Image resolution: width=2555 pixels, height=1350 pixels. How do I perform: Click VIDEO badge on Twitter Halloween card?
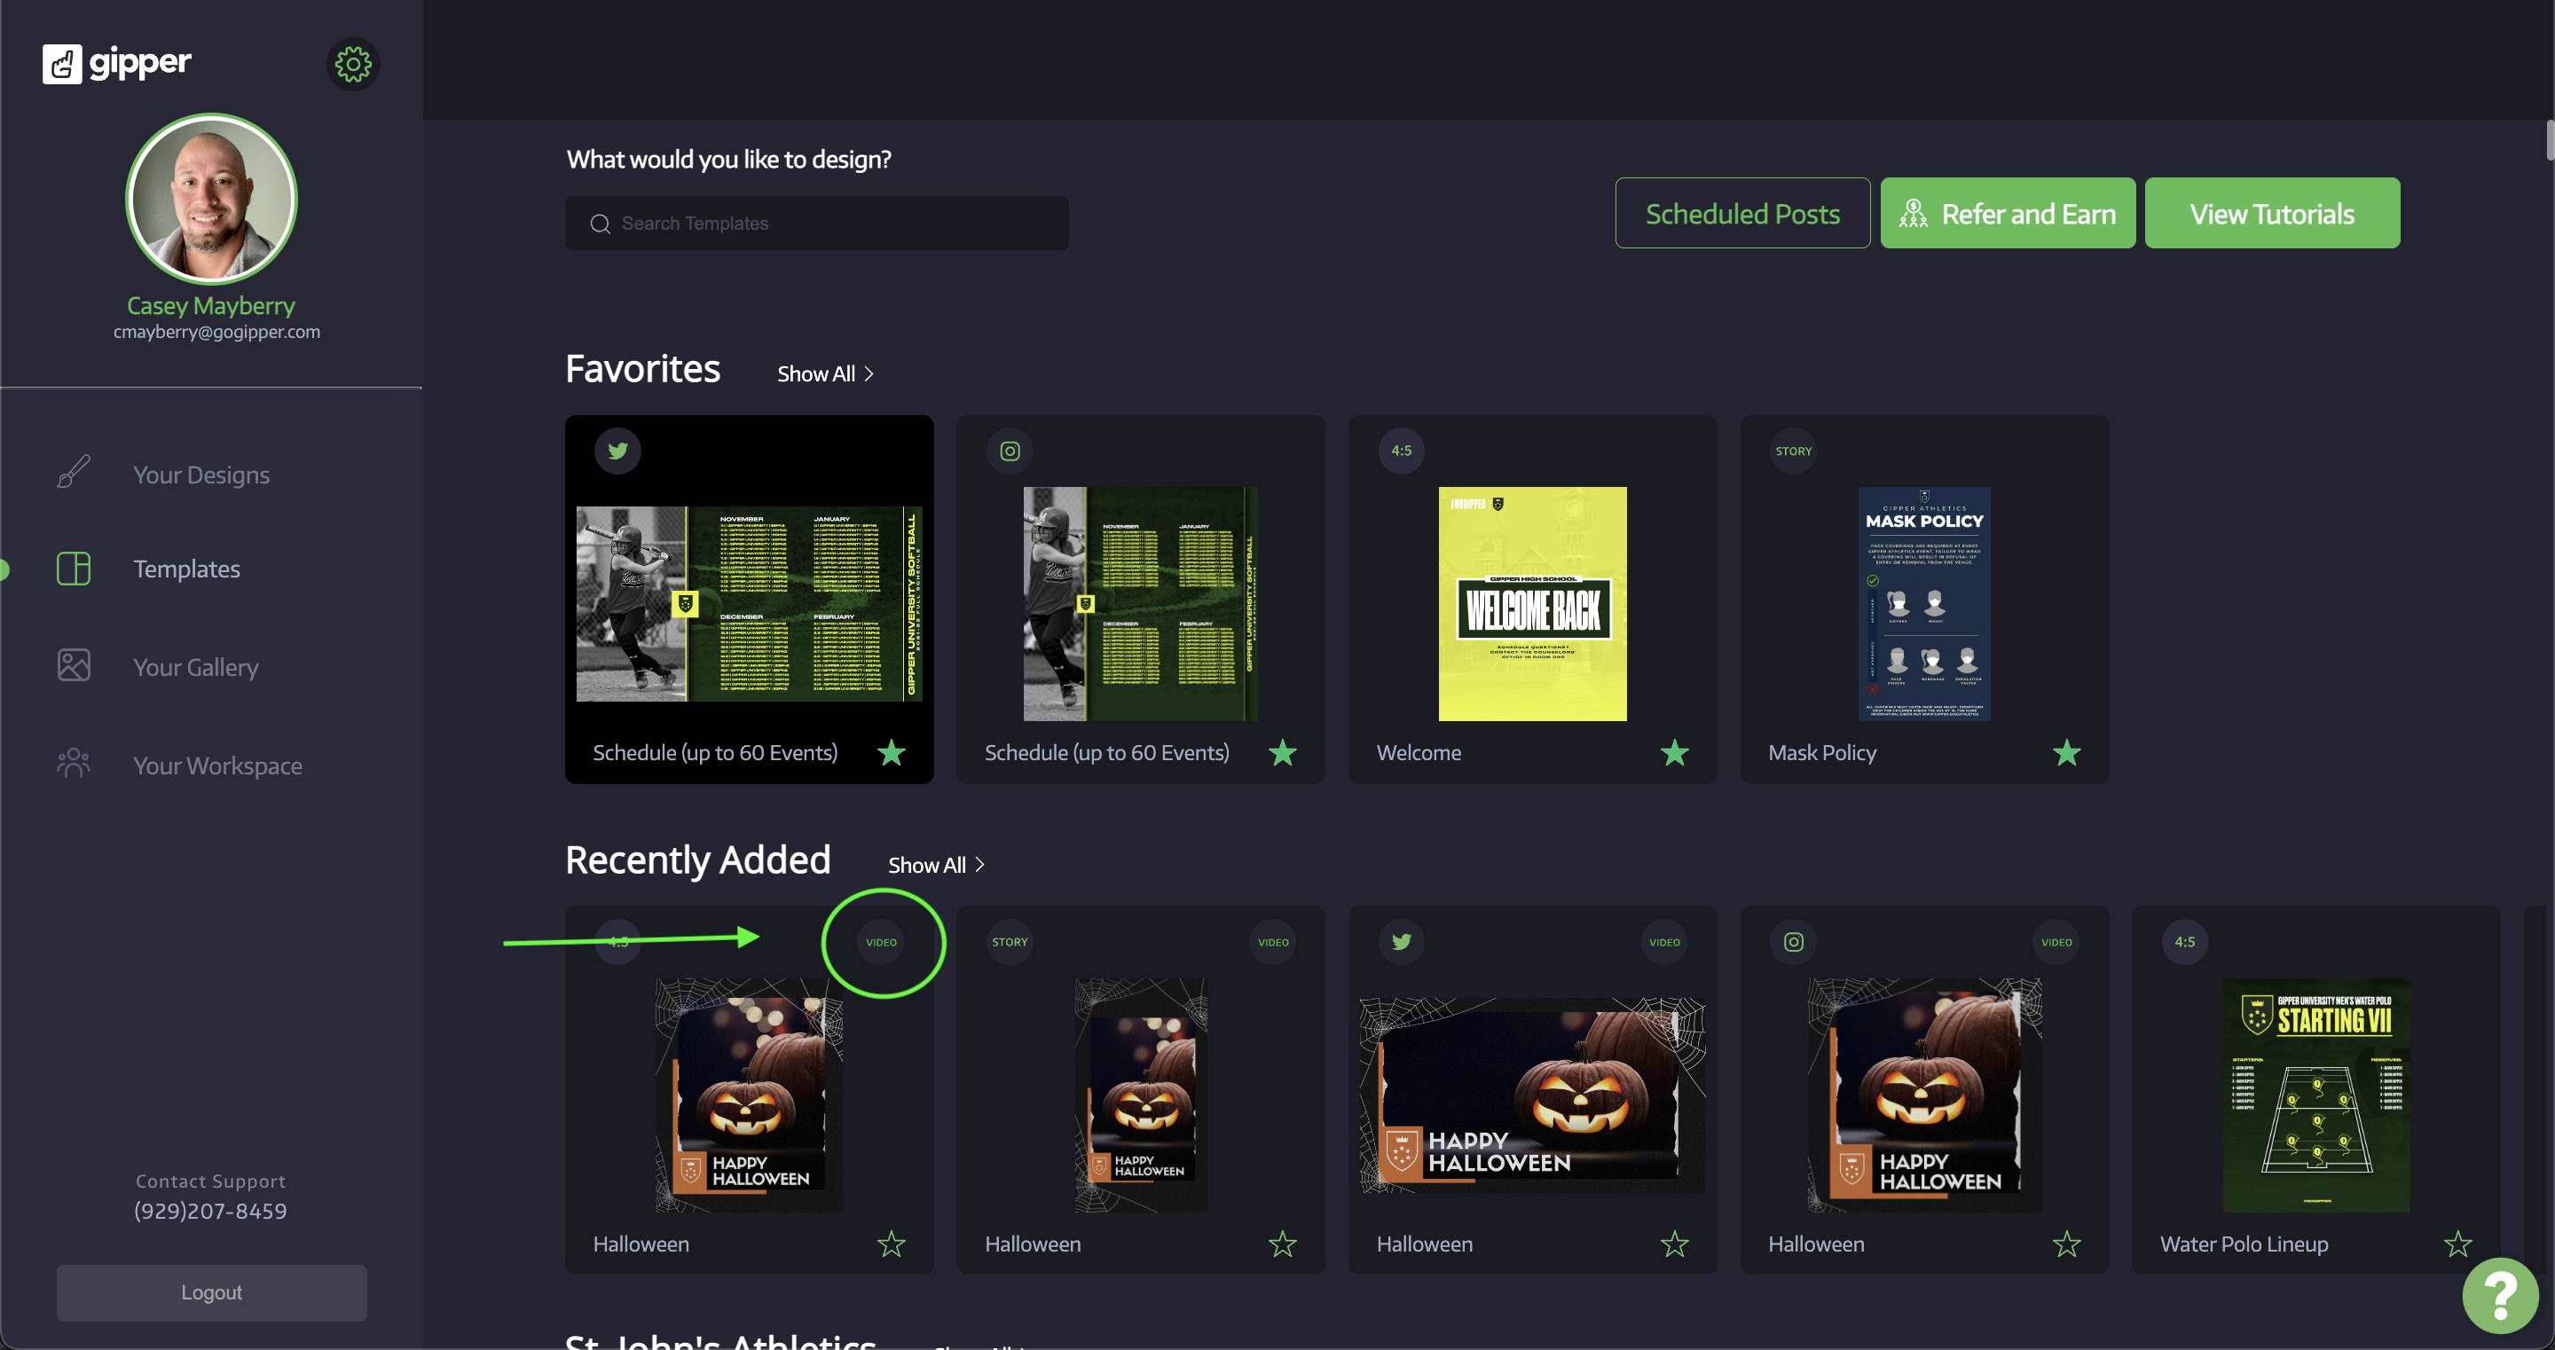[x=1664, y=942]
